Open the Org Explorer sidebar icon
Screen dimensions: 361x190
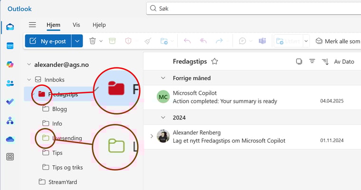pos(10,120)
